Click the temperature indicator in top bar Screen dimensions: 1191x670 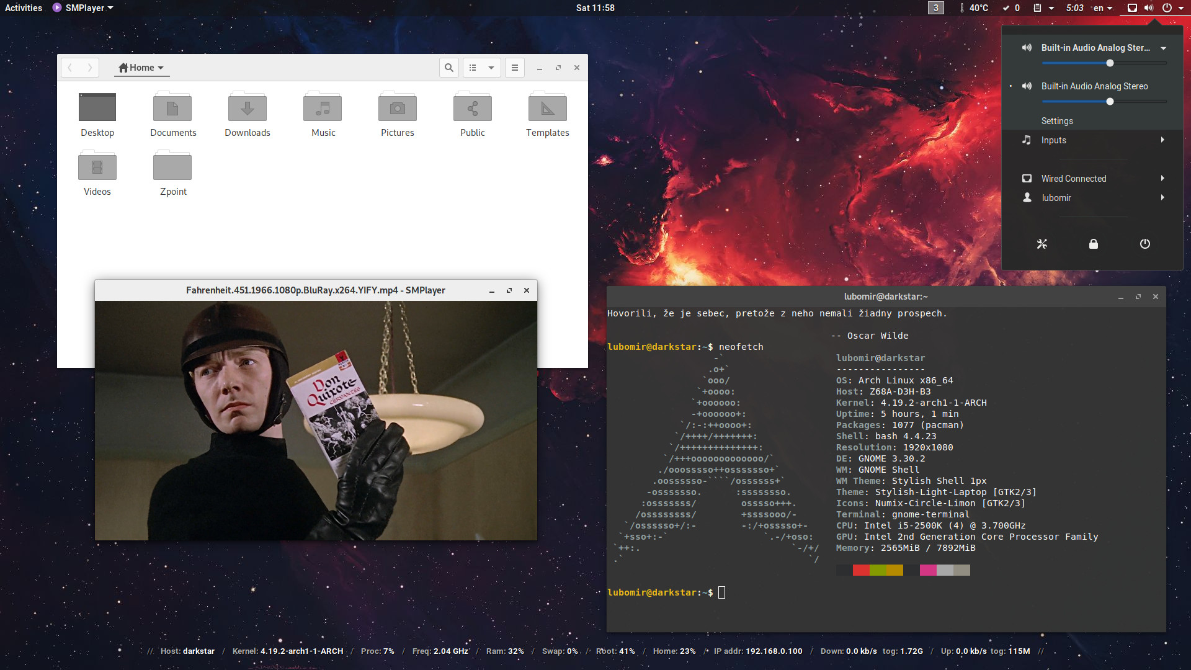(x=974, y=8)
